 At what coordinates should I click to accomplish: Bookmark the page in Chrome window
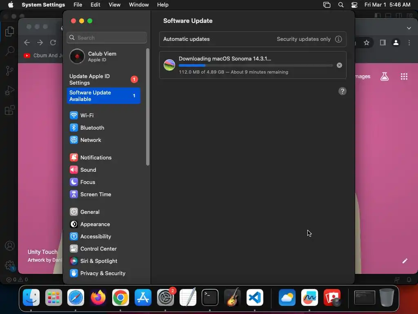pyautogui.click(x=367, y=43)
